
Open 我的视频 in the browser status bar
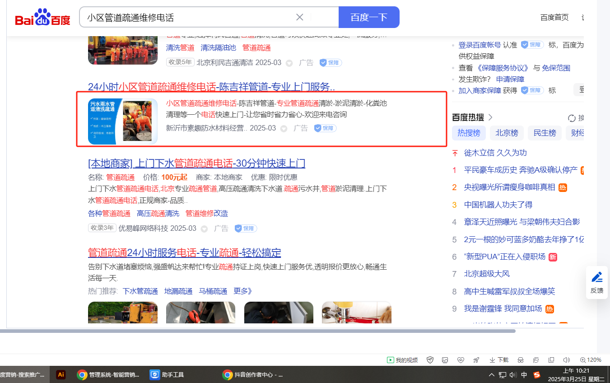402,360
